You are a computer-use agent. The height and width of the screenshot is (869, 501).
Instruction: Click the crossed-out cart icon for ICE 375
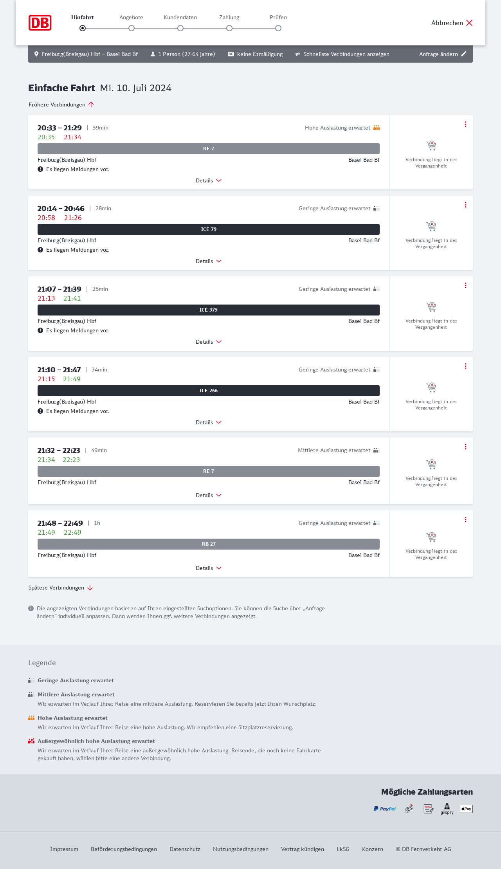point(431,306)
